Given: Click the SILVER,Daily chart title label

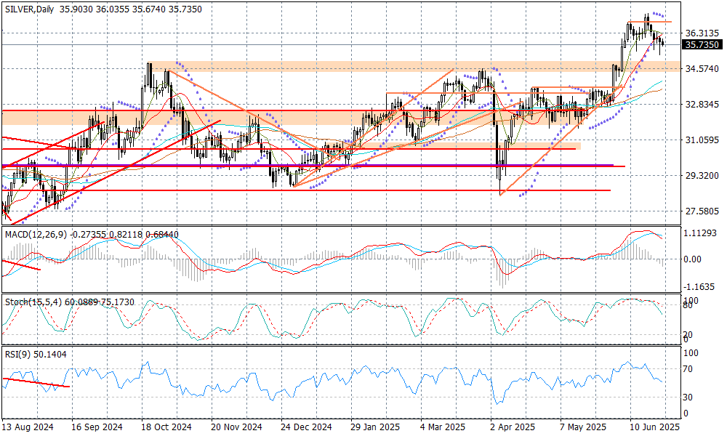Looking at the screenshot, I should pyautogui.click(x=29, y=9).
